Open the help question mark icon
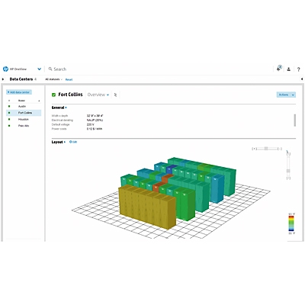 click(x=298, y=69)
